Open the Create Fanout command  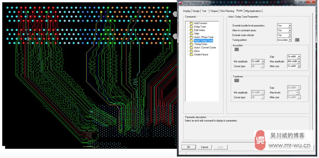click(201, 54)
